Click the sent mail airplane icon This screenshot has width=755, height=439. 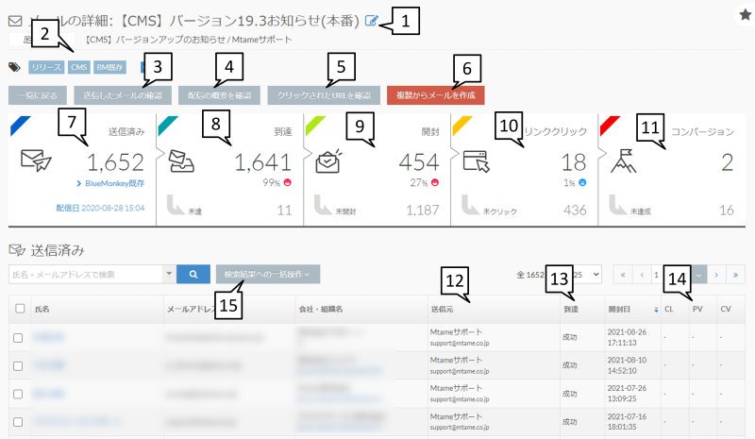point(36,160)
